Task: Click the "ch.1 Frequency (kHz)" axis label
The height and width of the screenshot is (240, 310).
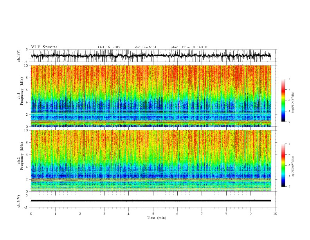Action: click(20, 91)
